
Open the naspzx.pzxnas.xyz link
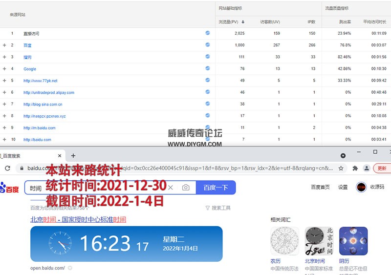pyautogui.click(x=44, y=116)
